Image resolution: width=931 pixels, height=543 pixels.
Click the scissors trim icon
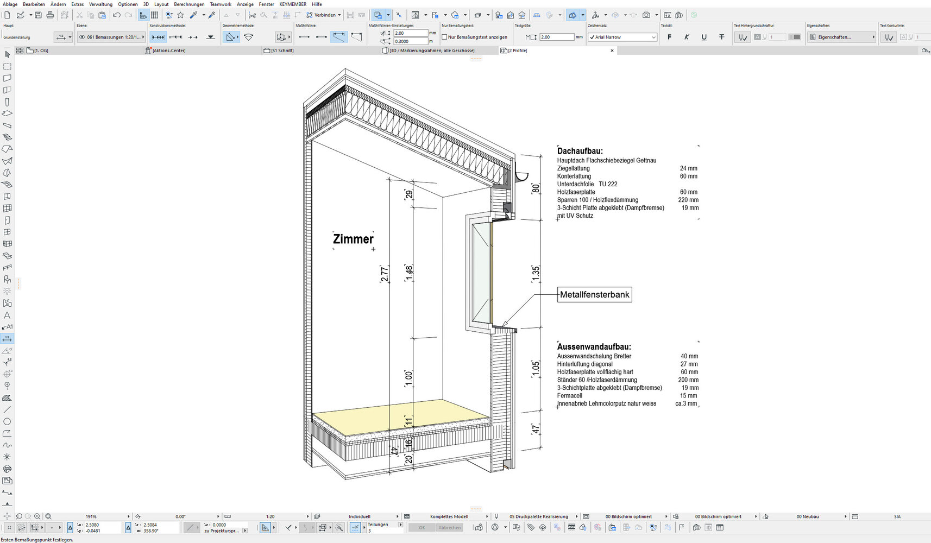252,15
